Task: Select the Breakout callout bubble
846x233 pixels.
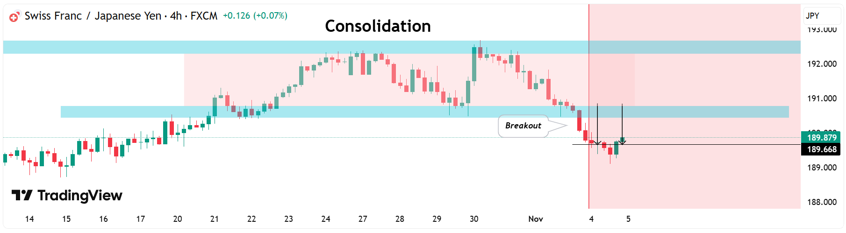Action: pyautogui.click(x=523, y=126)
